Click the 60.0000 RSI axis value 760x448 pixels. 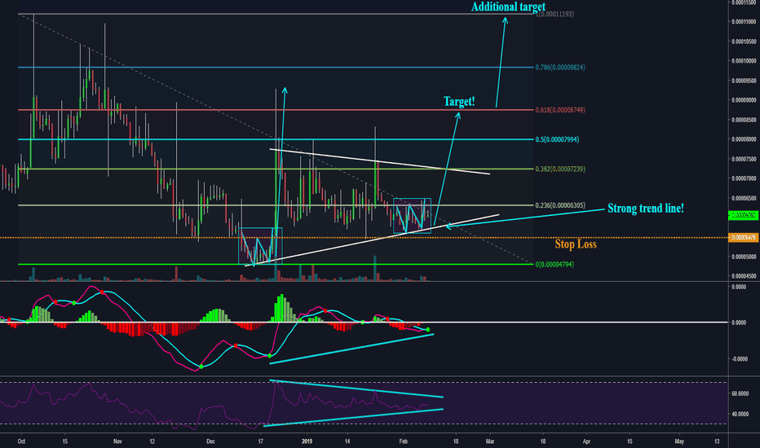click(740, 393)
